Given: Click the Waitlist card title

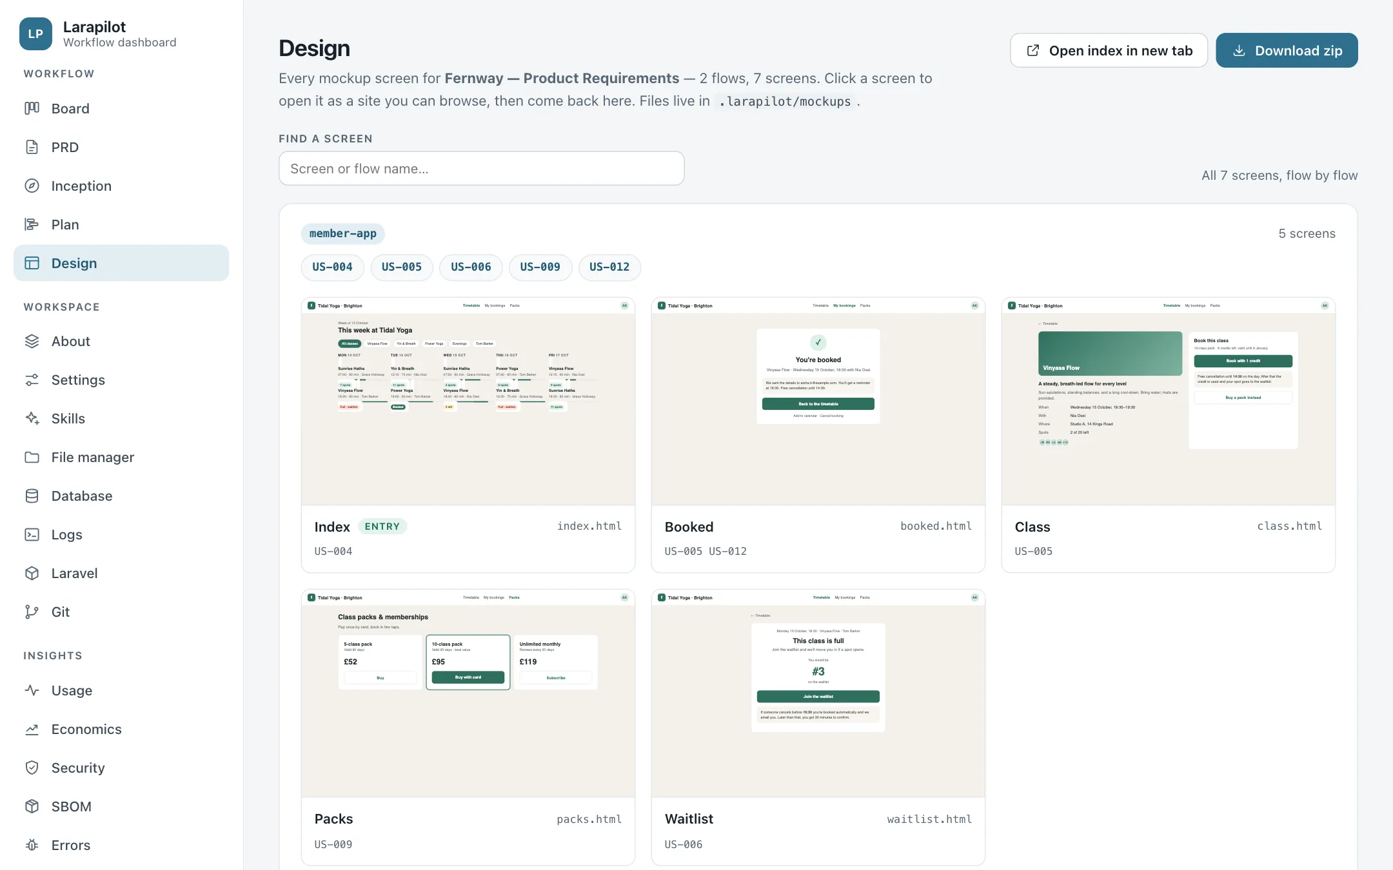Looking at the screenshot, I should pos(689,818).
